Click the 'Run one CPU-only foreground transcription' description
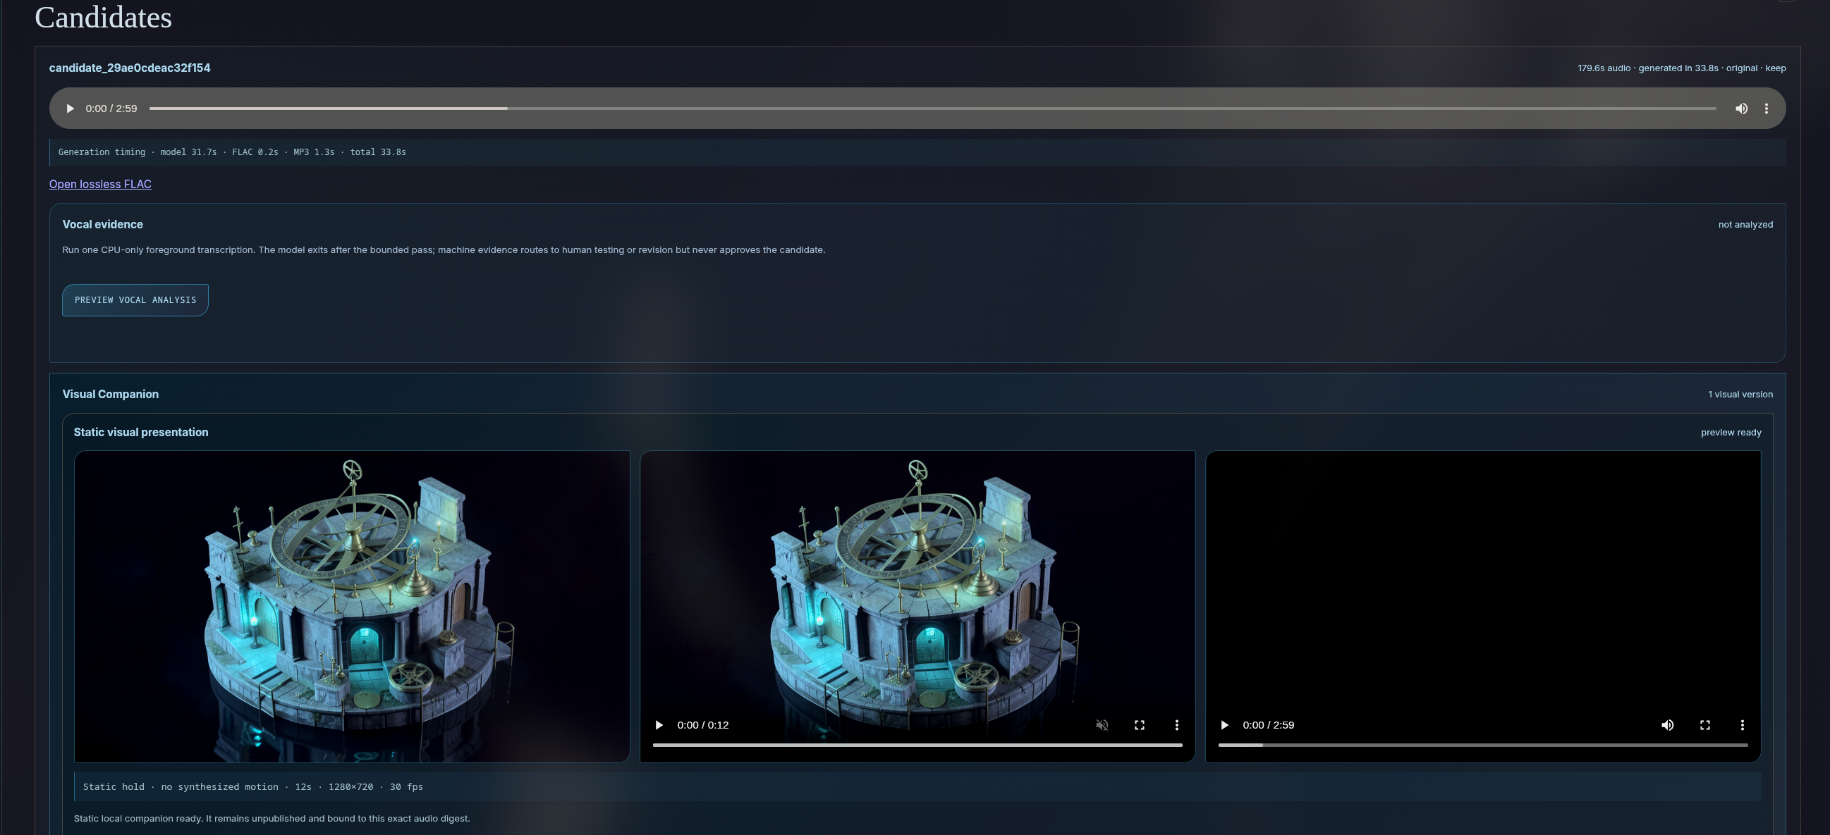This screenshot has width=1830, height=835. pyautogui.click(x=444, y=250)
